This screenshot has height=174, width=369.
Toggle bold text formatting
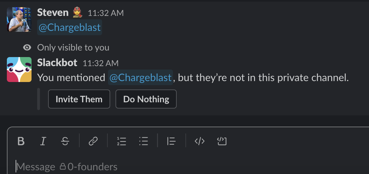tap(21, 141)
